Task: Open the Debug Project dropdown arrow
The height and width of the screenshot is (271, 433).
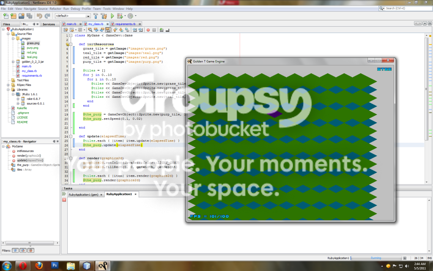Action: pos(125,16)
